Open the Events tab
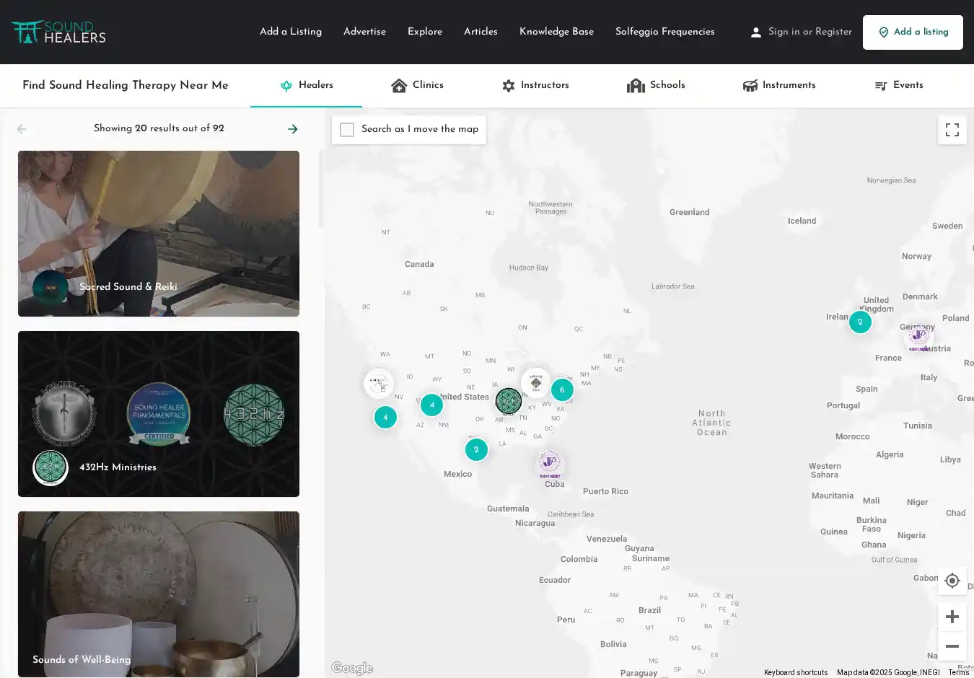974x678 pixels. point(898,85)
